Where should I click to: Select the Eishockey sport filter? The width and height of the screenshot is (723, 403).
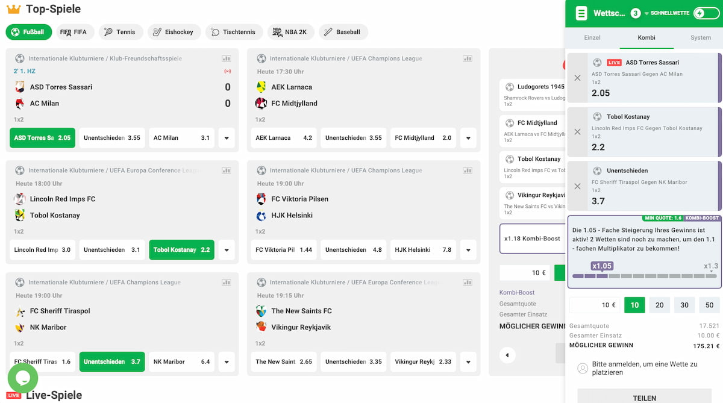(x=174, y=32)
